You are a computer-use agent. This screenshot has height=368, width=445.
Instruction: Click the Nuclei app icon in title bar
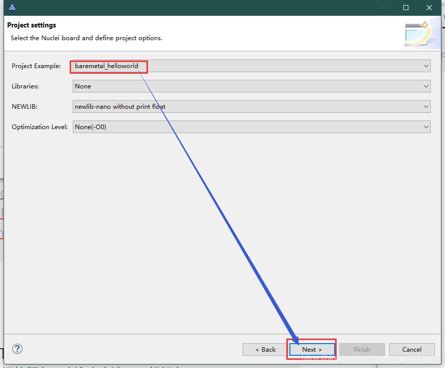[x=12, y=8]
